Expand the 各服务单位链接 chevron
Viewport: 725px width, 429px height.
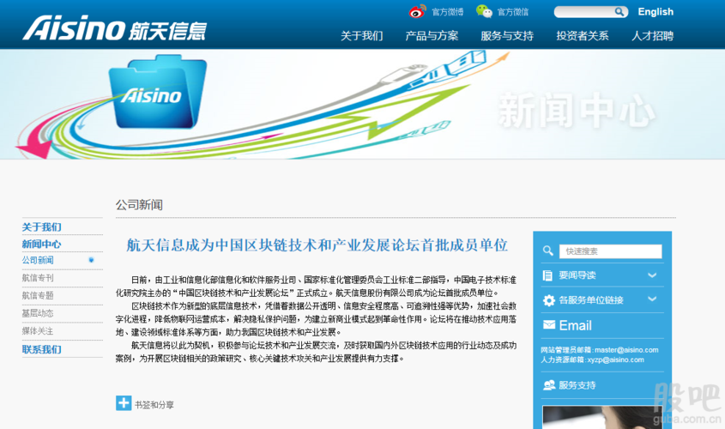click(x=652, y=299)
